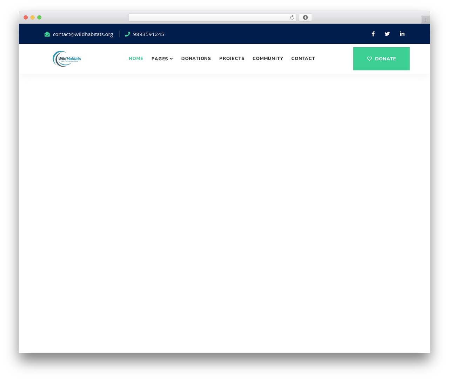Click the heart icon in the Donate button
This screenshot has width=449, height=380.
click(369, 59)
